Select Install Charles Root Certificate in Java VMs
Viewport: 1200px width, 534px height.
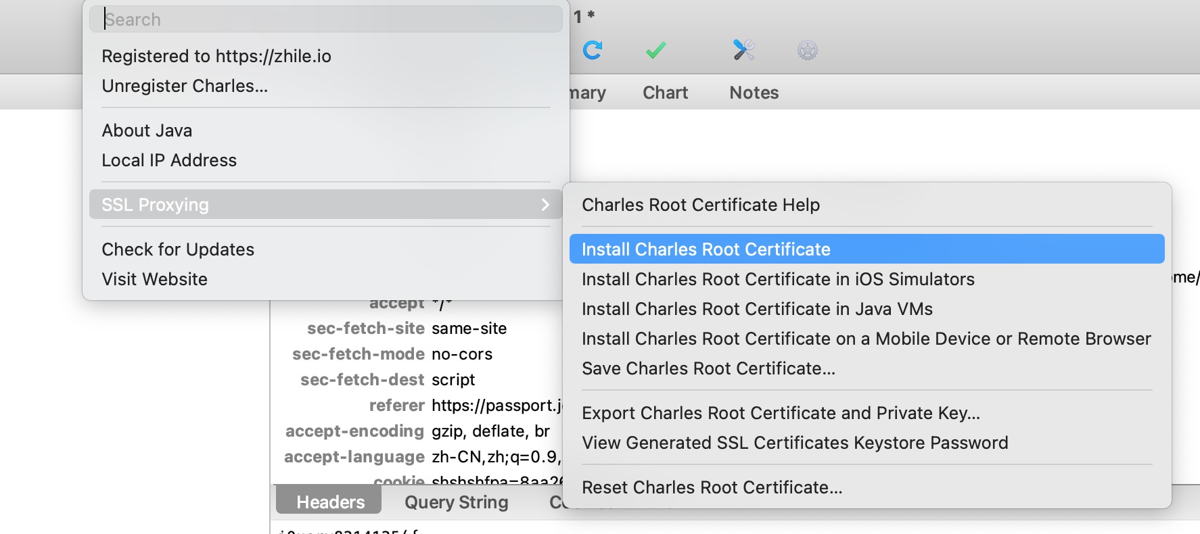757,309
